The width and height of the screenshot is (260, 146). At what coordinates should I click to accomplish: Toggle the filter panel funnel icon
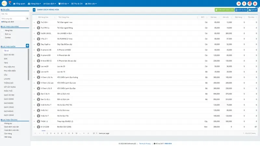point(34,10)
